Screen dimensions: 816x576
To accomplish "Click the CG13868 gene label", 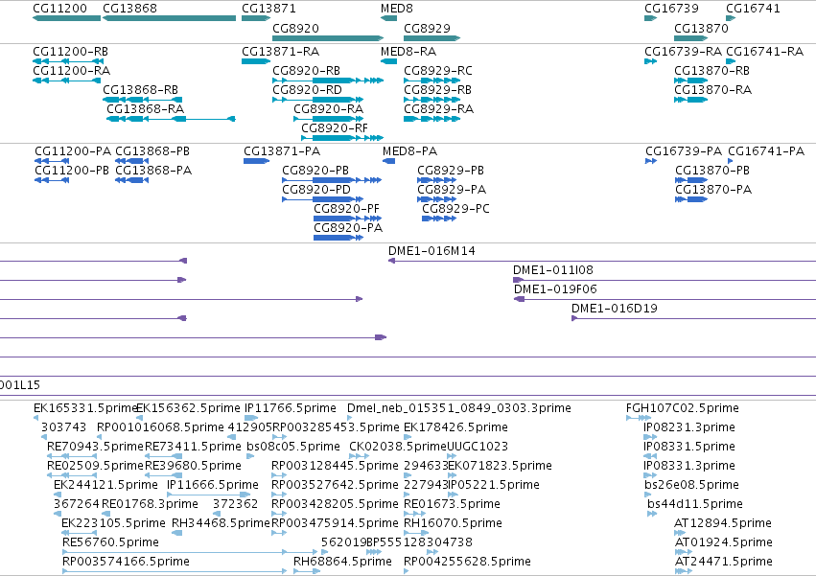I will (x=129, y=9).
